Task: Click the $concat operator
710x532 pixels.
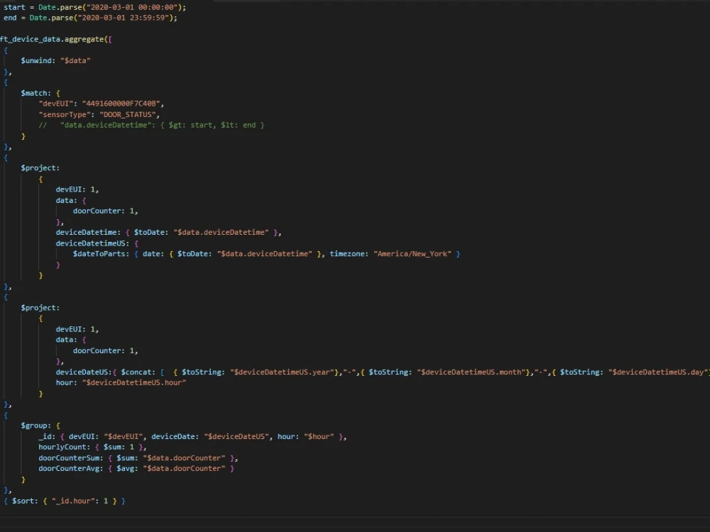Action: pos(138,372)
